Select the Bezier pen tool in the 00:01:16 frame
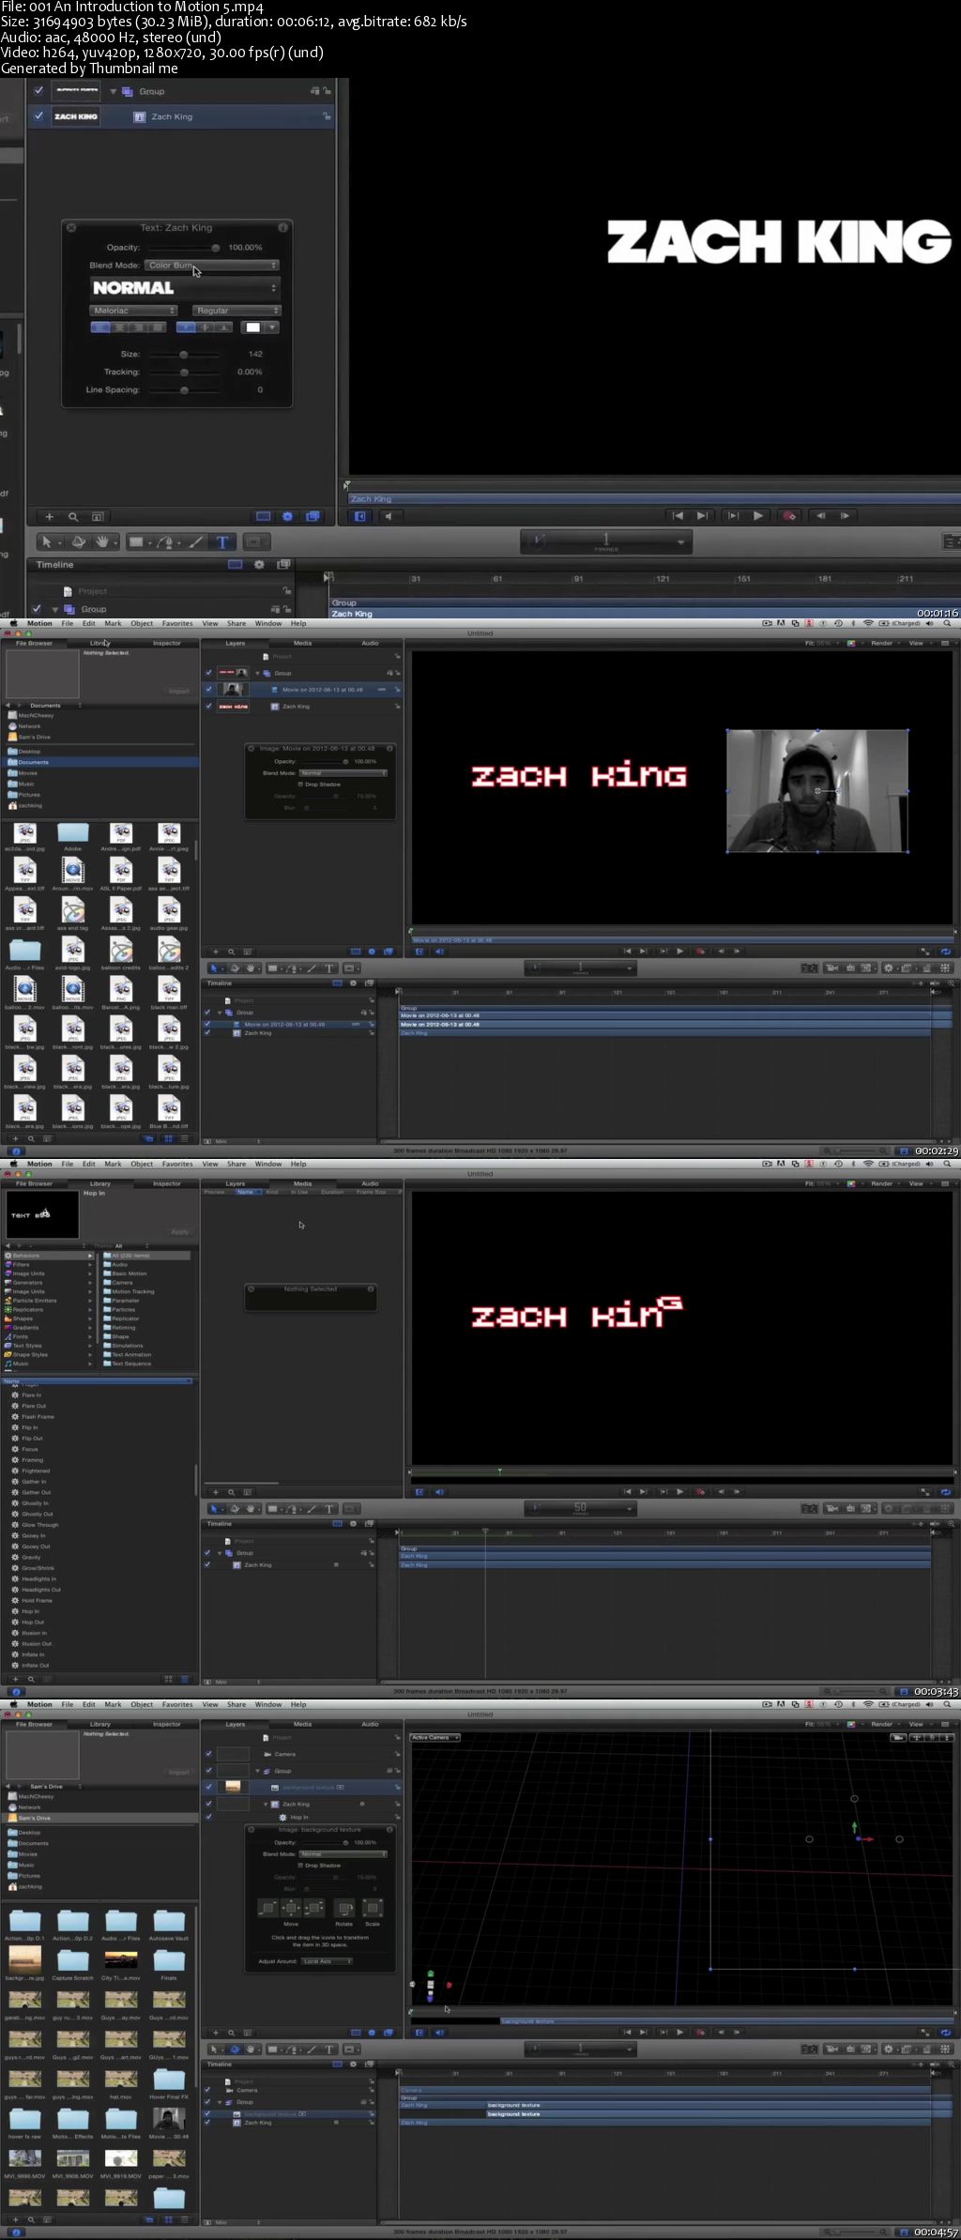Image resolution: width=961 pixels, height=2240 pixels. (x=165, y=541)
